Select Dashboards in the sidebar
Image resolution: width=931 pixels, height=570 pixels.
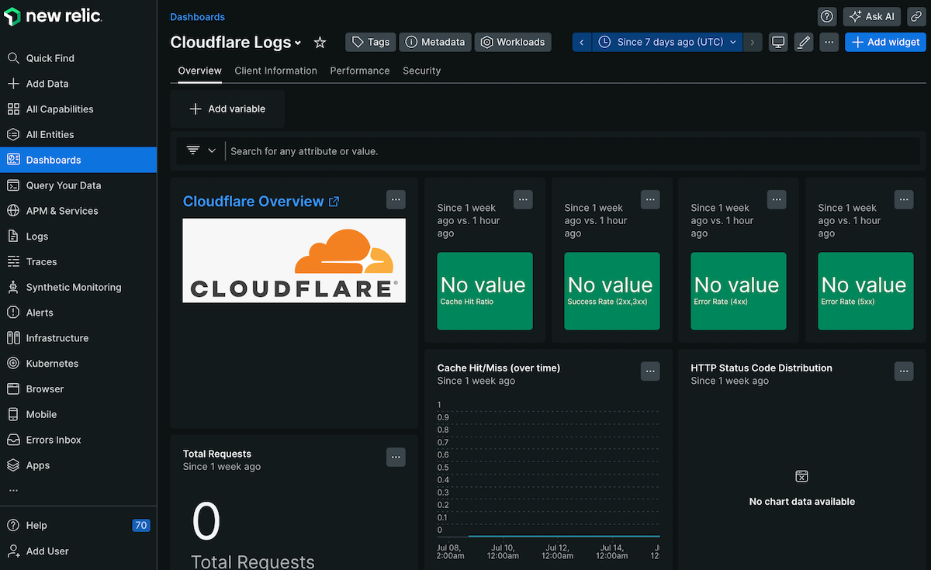78,160
